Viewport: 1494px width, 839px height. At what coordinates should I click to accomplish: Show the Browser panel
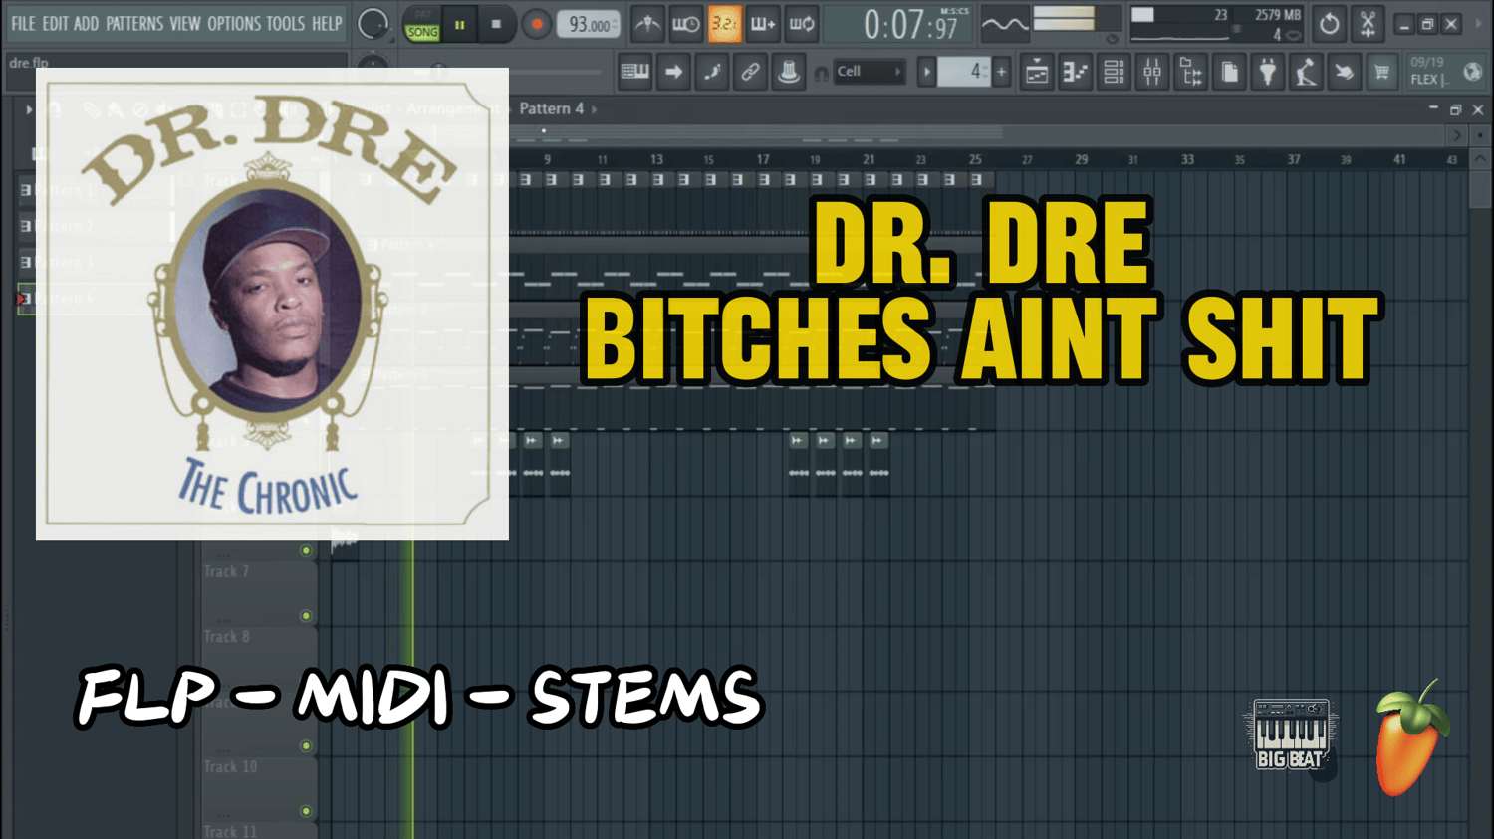tap(1191, 72)
